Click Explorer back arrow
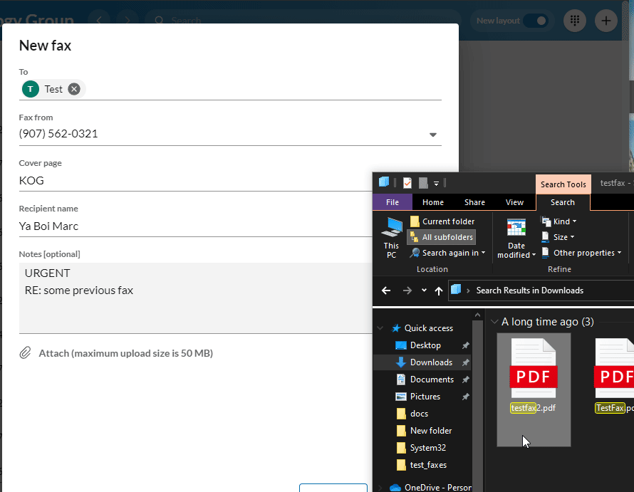The height and width of the screenshot is (492, 634). tap(386, 291)
